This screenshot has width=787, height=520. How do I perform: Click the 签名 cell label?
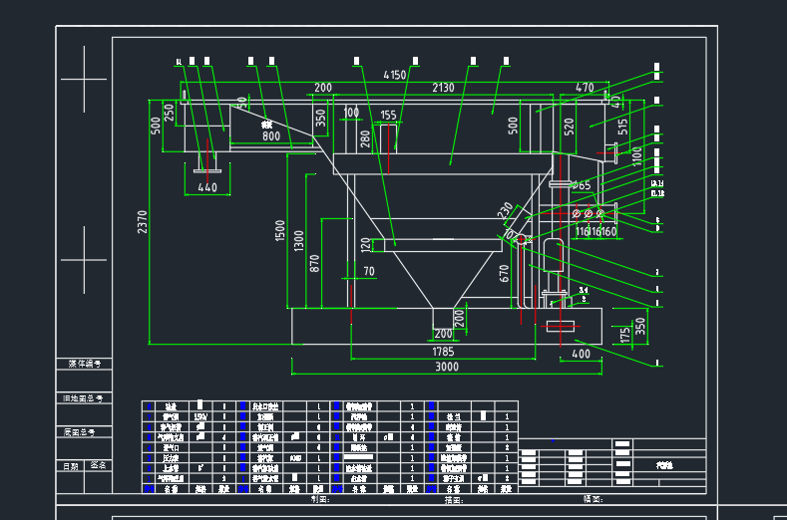98,465
